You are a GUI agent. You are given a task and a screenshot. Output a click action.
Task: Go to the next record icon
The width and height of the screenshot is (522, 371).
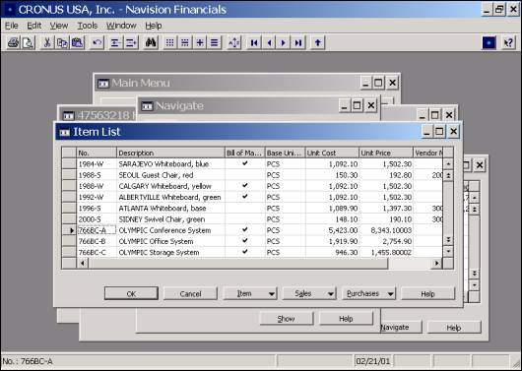(284, 42)
